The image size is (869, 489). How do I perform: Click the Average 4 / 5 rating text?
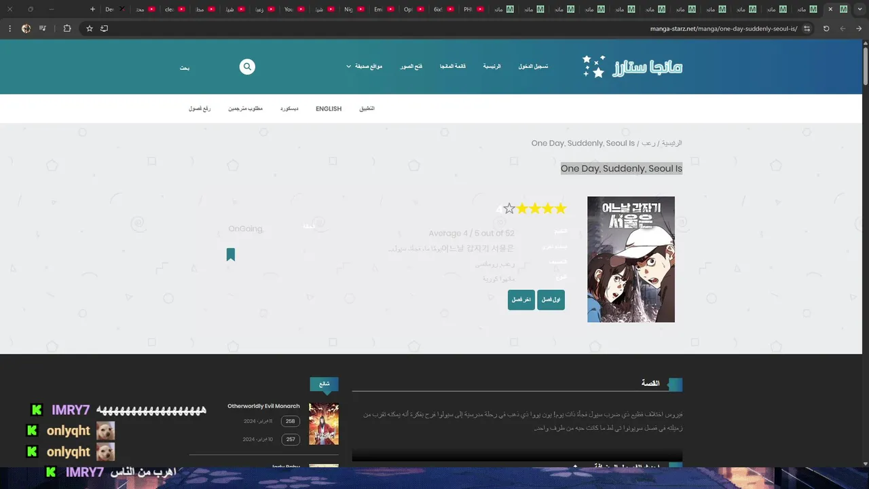pyautogui.click(x=471, y=234)
